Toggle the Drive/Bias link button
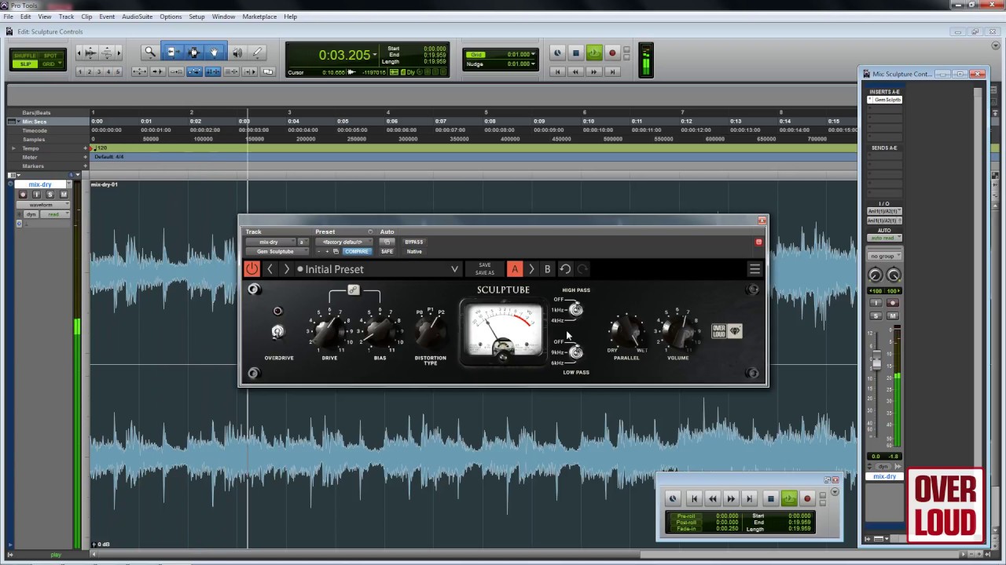Viewport: 1006px width, 565px height. point(354,290)
